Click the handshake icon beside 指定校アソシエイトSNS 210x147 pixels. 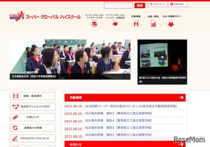(16, 106)
